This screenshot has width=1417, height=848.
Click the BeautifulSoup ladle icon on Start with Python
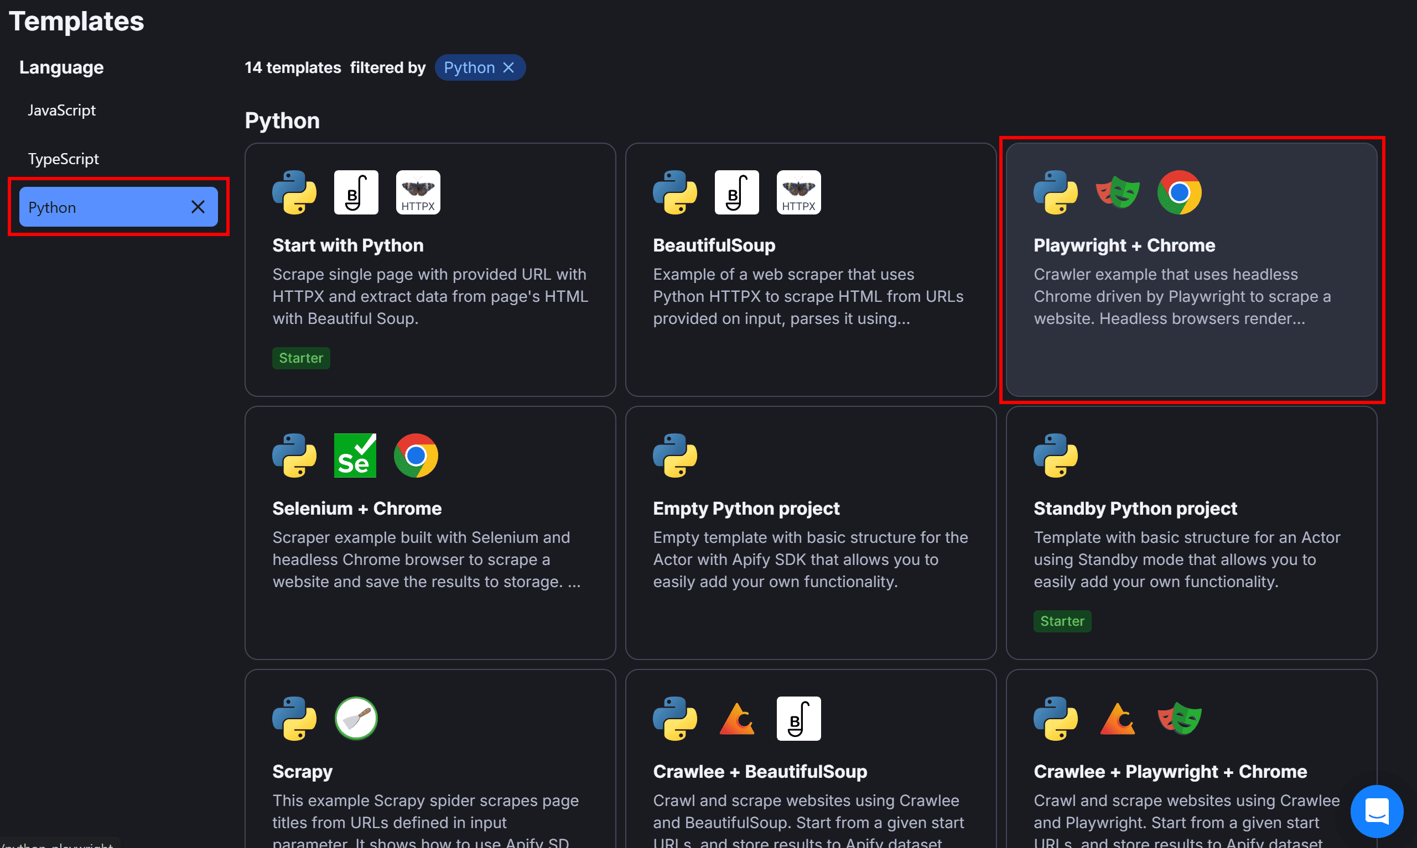[x=356, y=192]
